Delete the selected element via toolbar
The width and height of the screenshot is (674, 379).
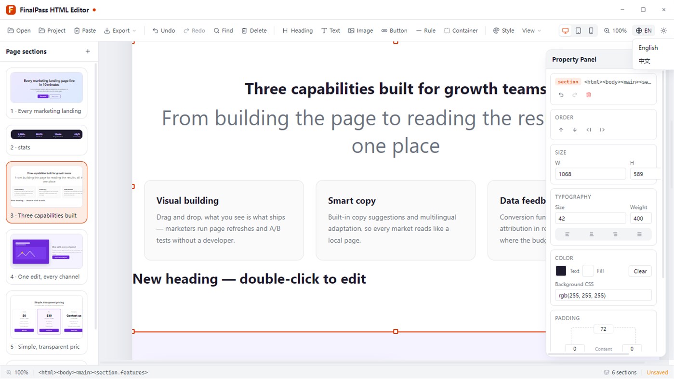(x=254, y=30)
